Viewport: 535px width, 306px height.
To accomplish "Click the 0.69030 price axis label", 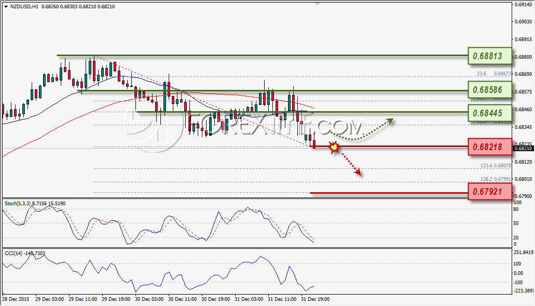I will tap(524, 21).
